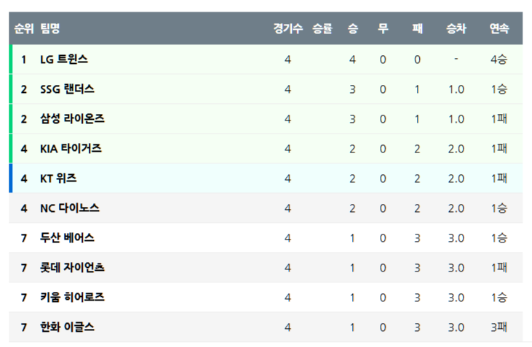The height and width of the screenshot is (347, 532).
Task: Select the 삼성 라이온즈 team name
Action: 72,119
